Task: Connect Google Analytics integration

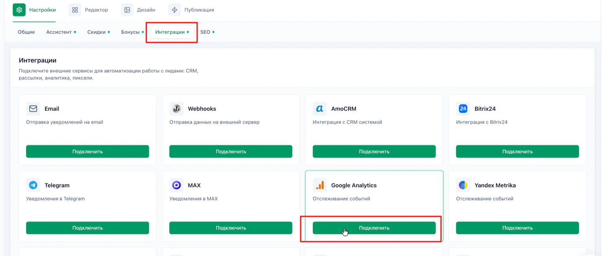Action: point(374,228)
